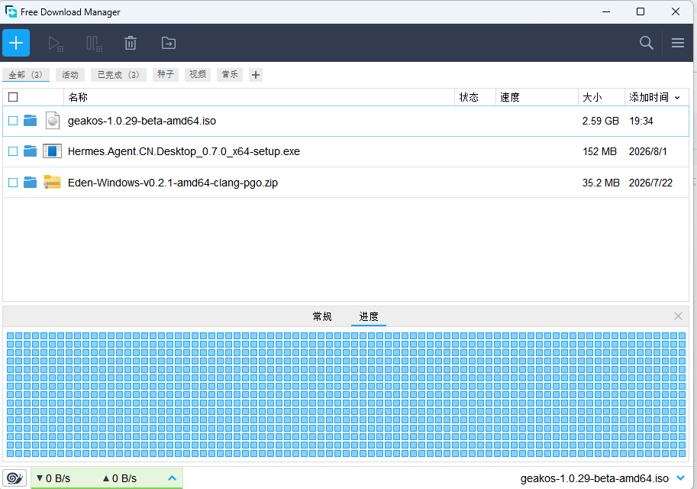The image size is (697, 489).
Task: Sort by 大小 column header
Action: coord(601,97)
